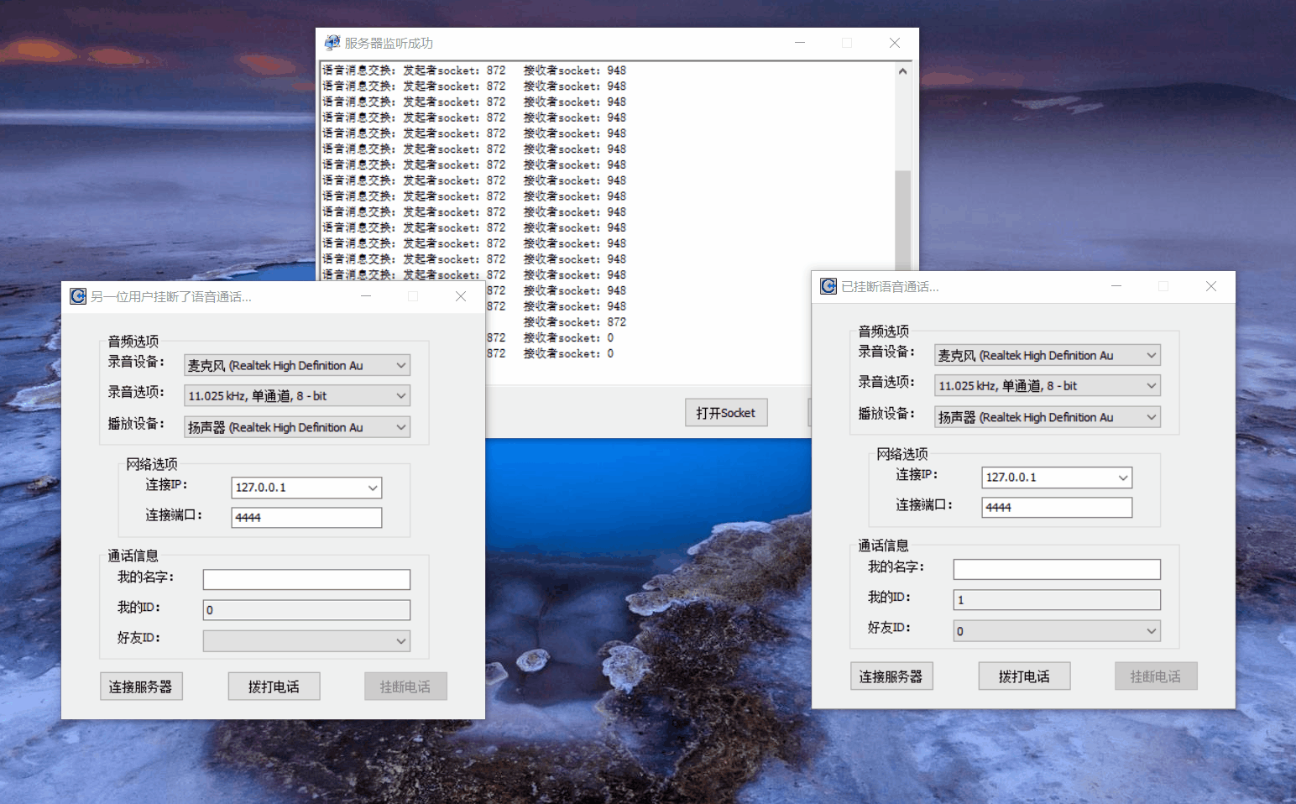Open the 好友ID dropdown in the right window
Viewport: 1296px width, 804px height.
coord(1149,630)
